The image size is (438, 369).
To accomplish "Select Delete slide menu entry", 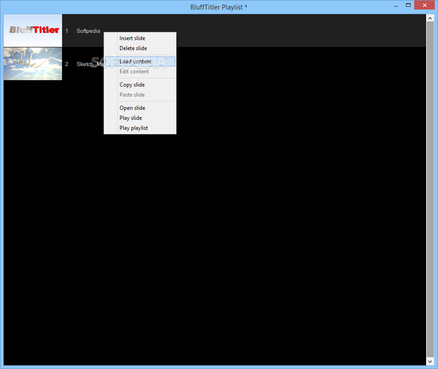I will [x=140, y=48].
